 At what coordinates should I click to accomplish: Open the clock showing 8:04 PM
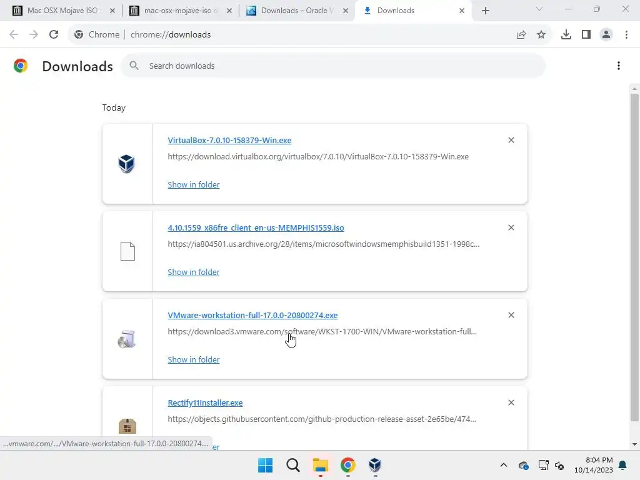(594, 465)
